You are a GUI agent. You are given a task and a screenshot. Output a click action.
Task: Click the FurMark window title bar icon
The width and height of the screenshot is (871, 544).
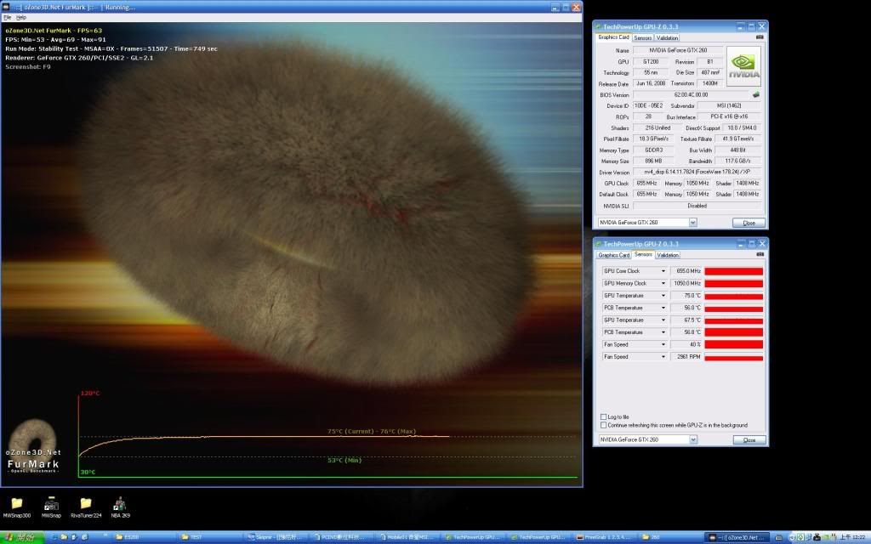point(6,7)
